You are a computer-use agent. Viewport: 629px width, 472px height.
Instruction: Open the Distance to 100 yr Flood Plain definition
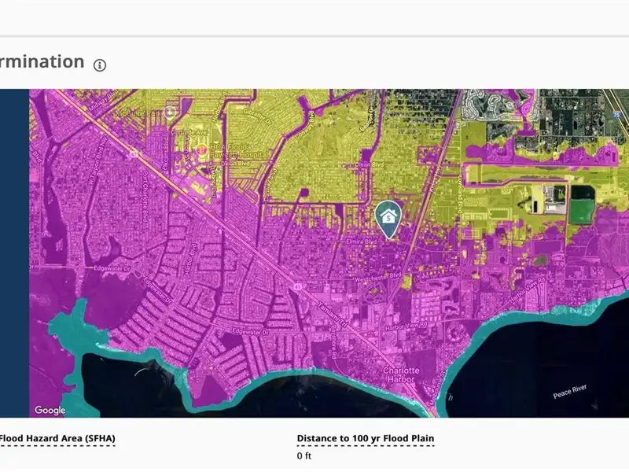tap(365, 439)
